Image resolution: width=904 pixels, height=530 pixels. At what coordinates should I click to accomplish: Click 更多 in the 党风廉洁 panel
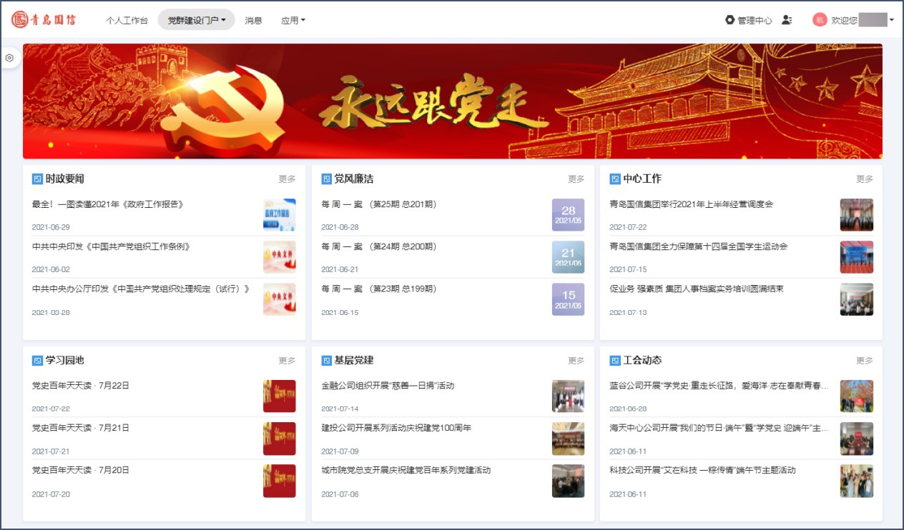[x=576, y=179]
